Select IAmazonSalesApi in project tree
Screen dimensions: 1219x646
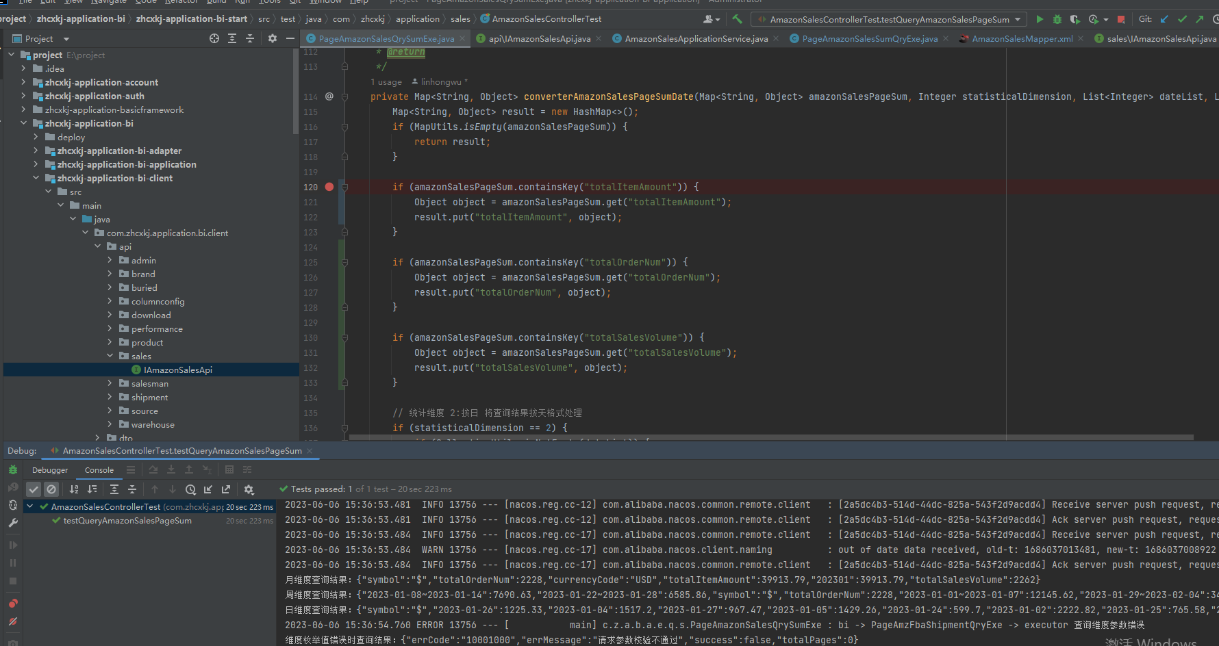tap(178, 370)
